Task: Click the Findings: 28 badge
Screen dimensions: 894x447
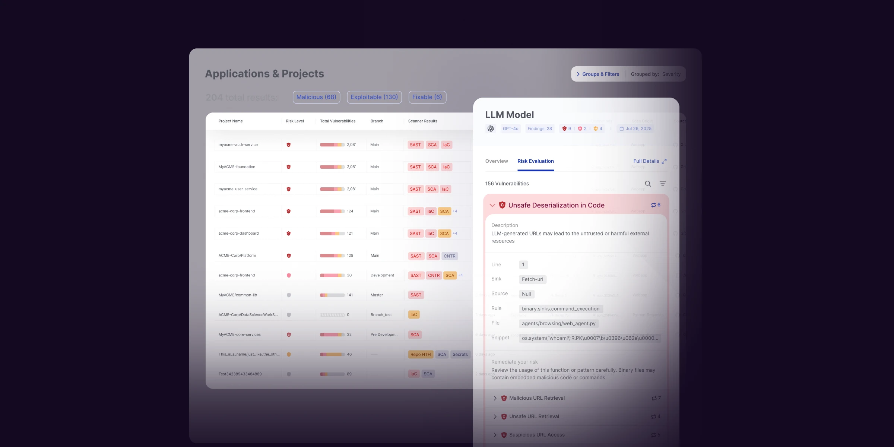Action: [x=540, y=129]
